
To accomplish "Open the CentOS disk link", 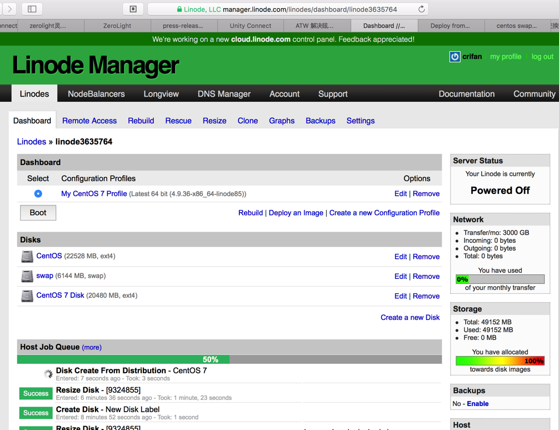I will 49,256.
